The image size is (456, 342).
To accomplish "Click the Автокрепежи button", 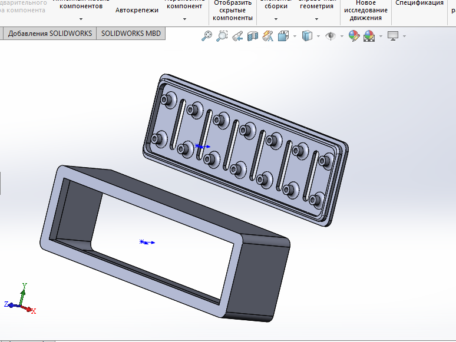I will (137, 10).
